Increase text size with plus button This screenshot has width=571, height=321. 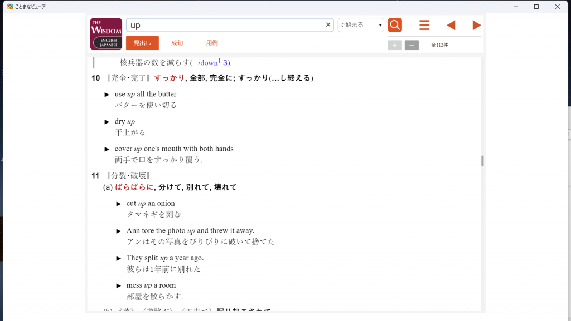pos(395,45)
